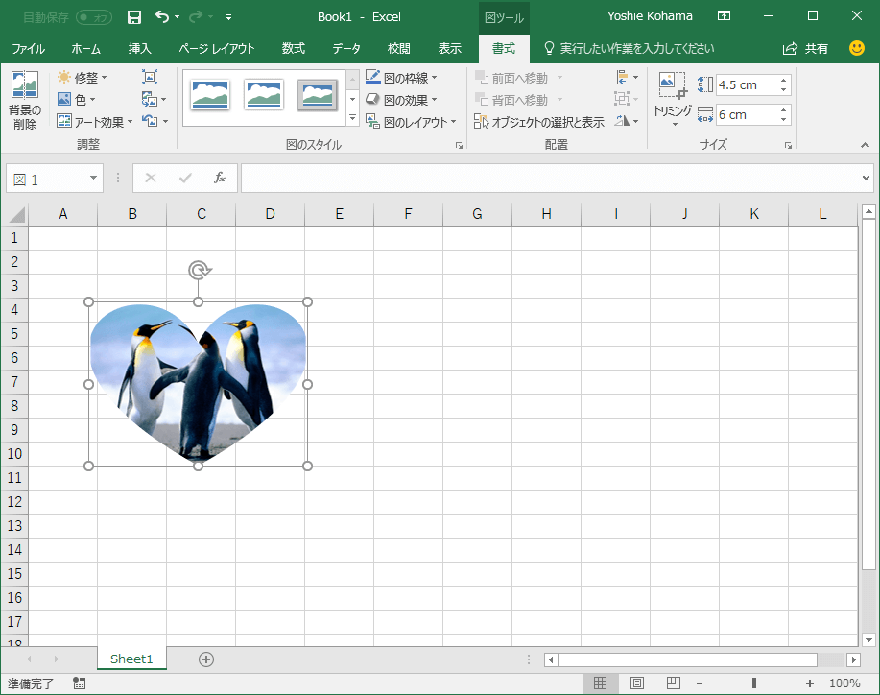The height and width of the screenshot is (695, 880).
Task: Expand the formula bar
Action: [x=866, y=178]
